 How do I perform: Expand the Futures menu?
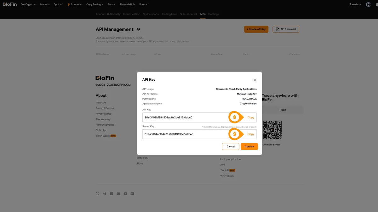tap(74, 4)
